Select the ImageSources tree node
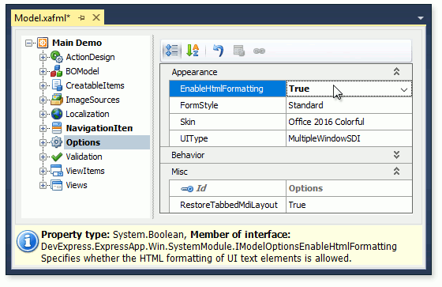 [93, 100]
